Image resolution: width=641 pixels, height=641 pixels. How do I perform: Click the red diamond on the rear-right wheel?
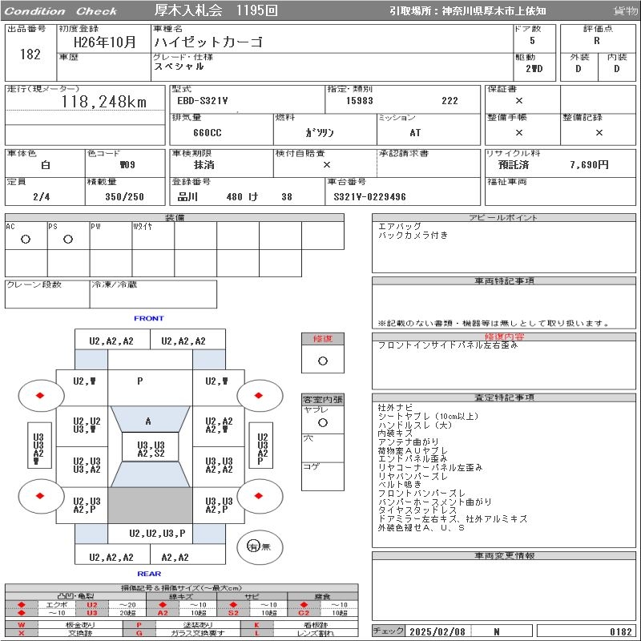click(x=259, y=496)
